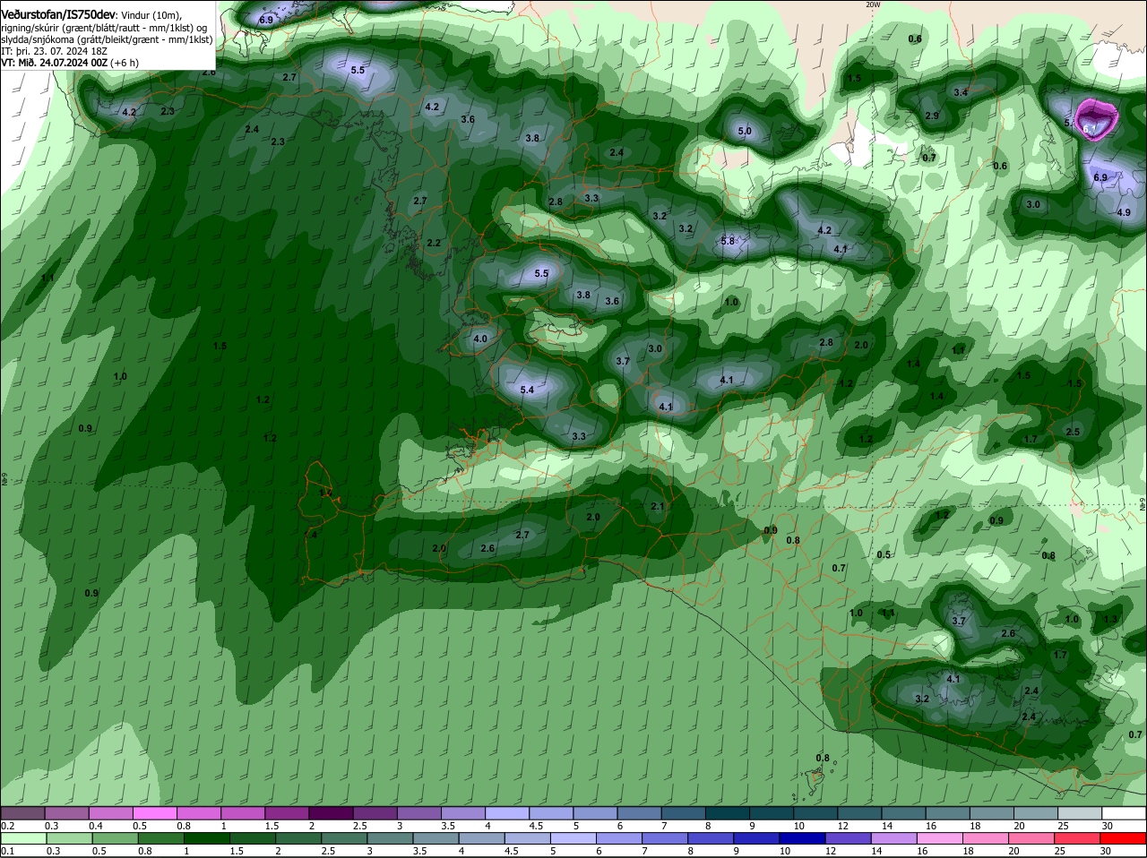Click the legend description 'slydda/snjókoma (grátt/bleikt/grænt - mm/1klst)'
The width and height of the screenshot is (1147, 858).
(x=107, y=39)
